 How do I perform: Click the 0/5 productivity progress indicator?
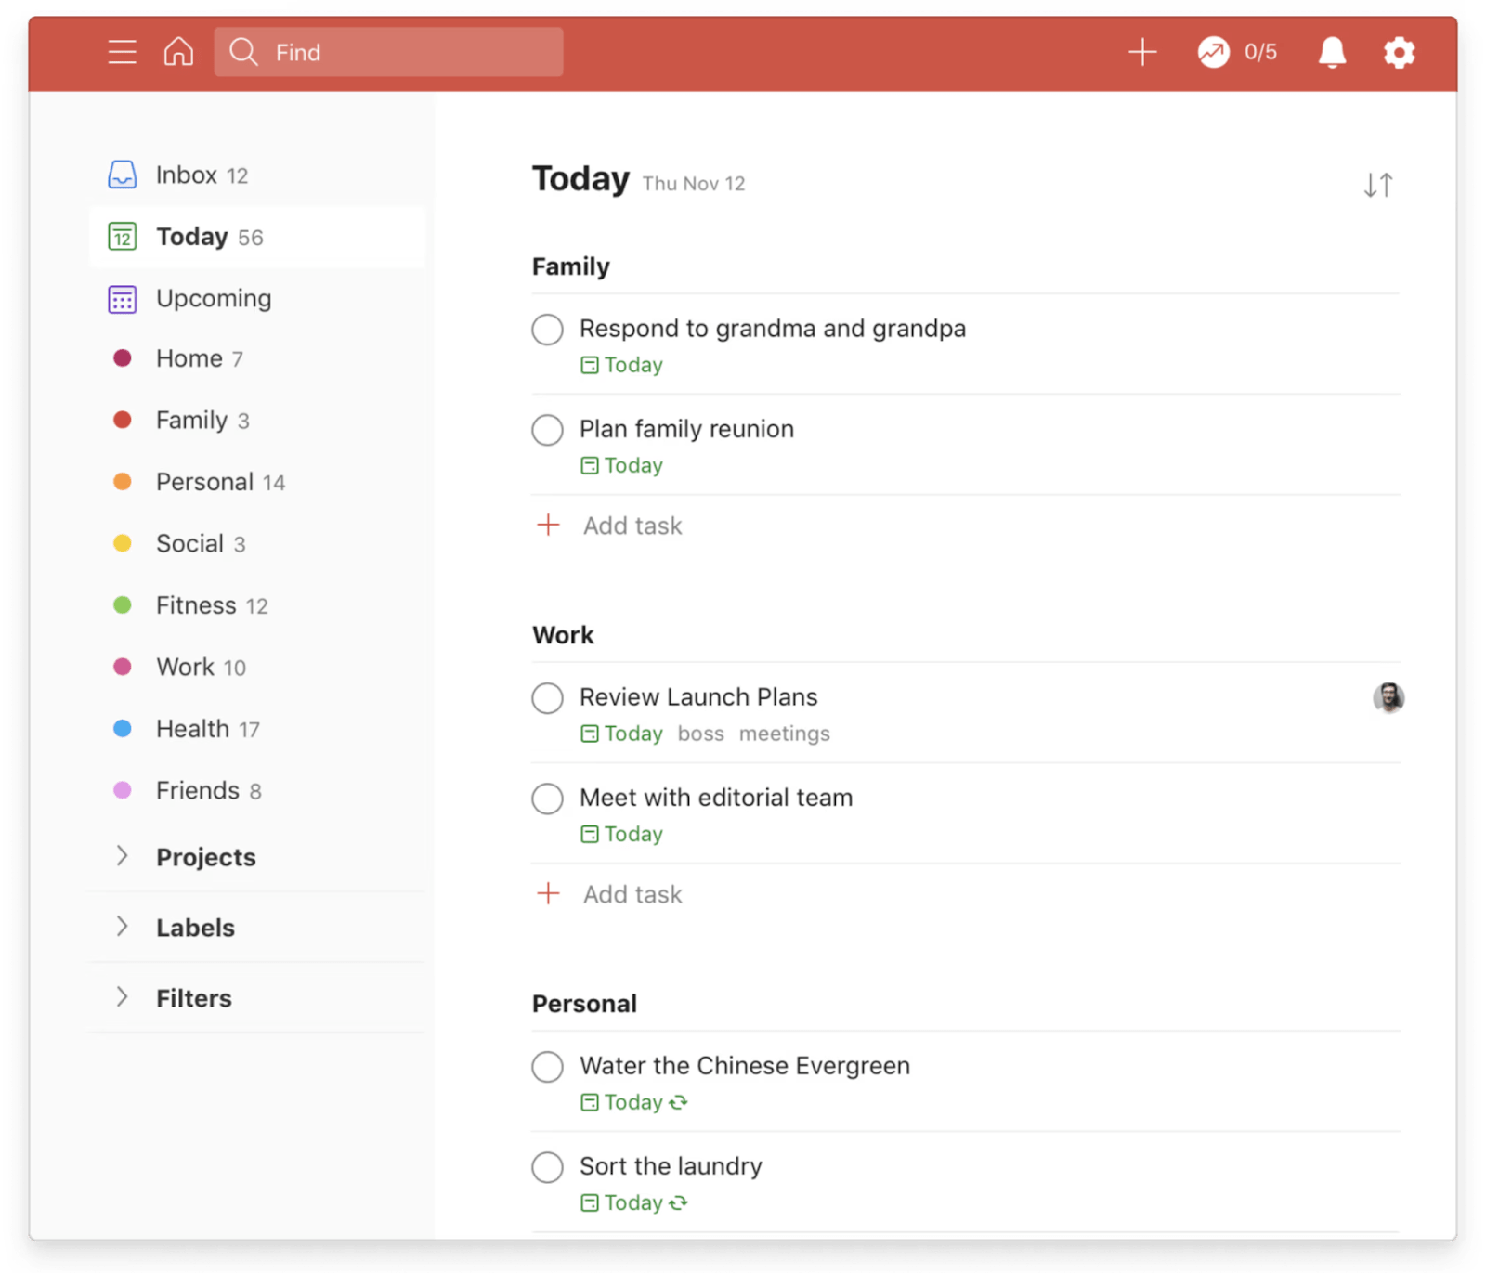pyautogui.click(x=1237, y=52)
